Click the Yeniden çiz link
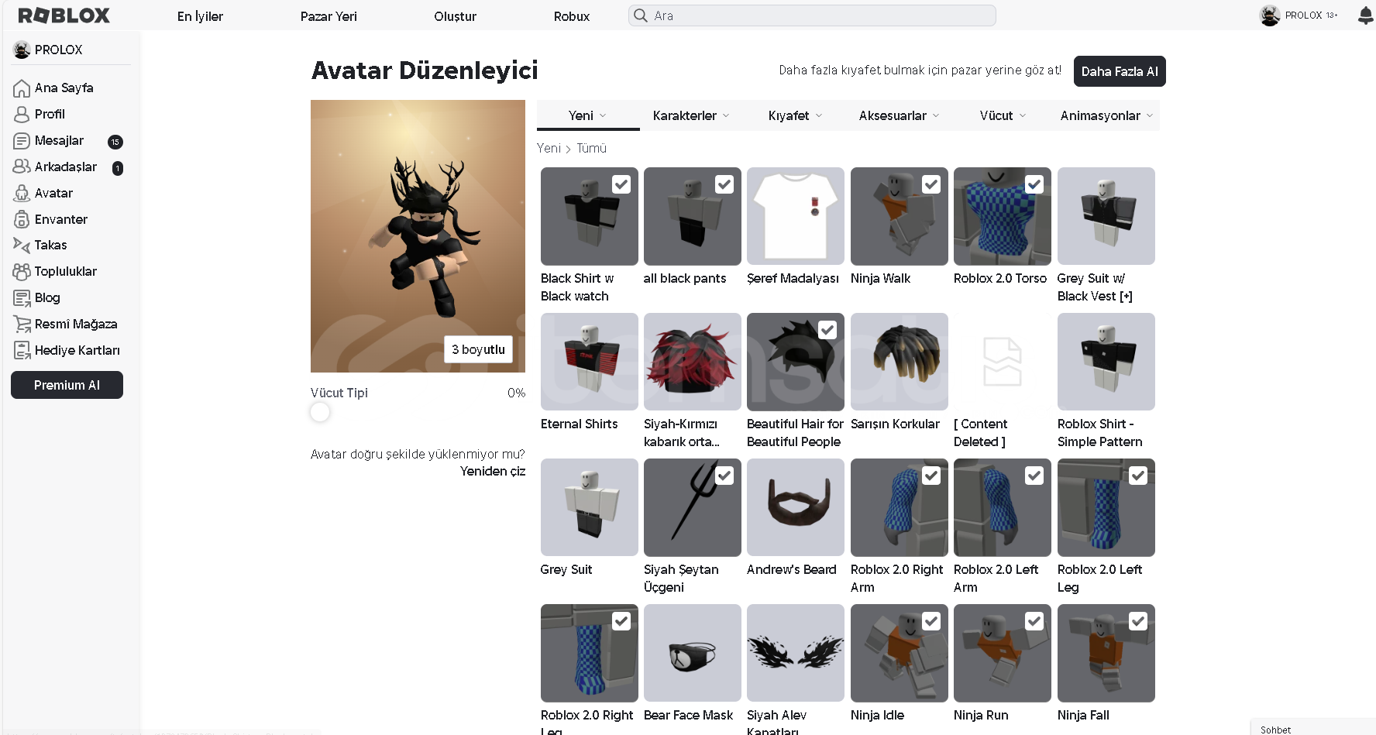This screenshot has height=735, width=1376. [493, 471]
